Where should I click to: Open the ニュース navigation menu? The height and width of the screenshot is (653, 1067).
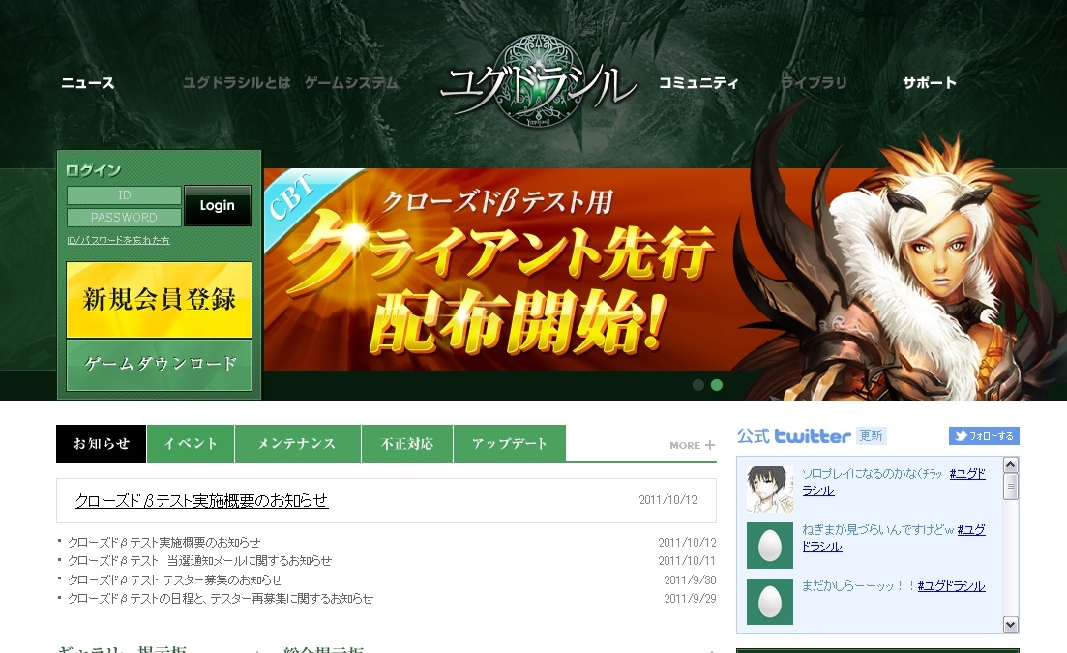pyautogui.click(x=88, y=83)
